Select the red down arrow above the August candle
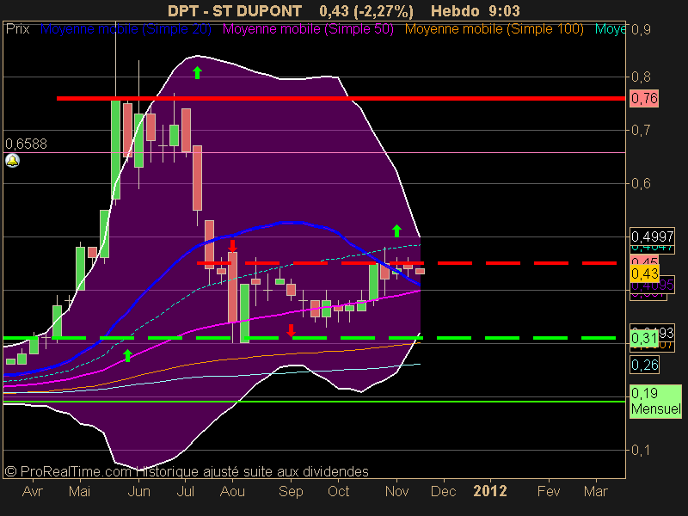688x516 pixels. pyautogui.click(x=232, y=246)
